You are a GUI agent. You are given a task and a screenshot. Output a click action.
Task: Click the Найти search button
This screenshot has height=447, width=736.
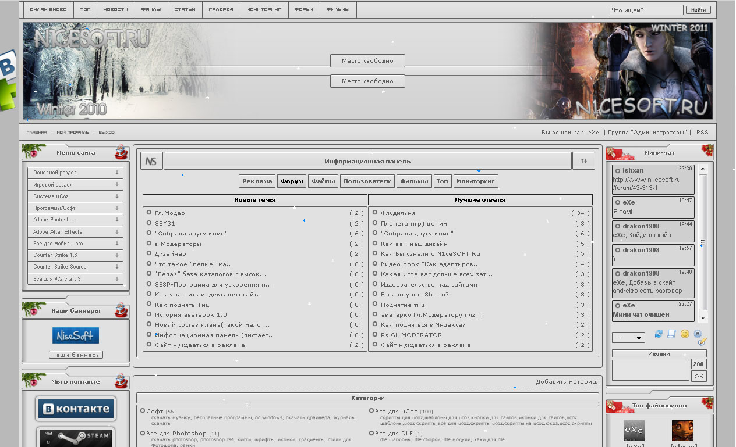point(698,10)
